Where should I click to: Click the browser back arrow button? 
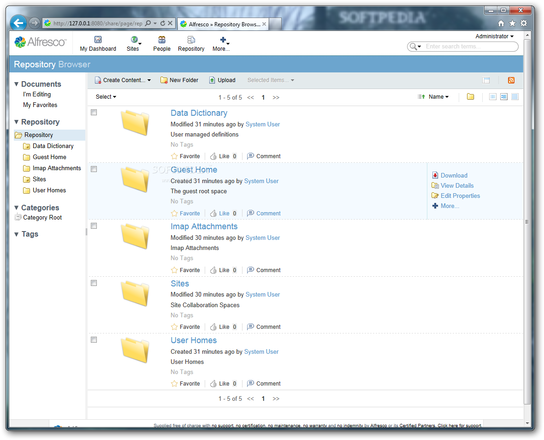(18, 23)
